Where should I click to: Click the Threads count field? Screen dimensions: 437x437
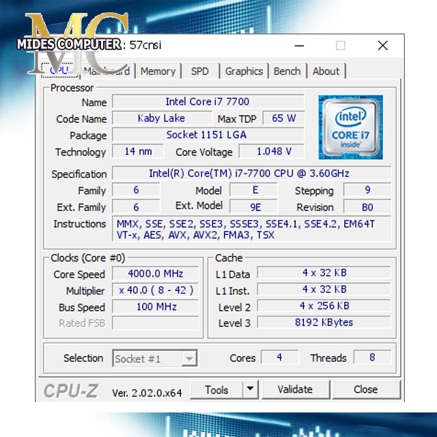pos(372,357)
